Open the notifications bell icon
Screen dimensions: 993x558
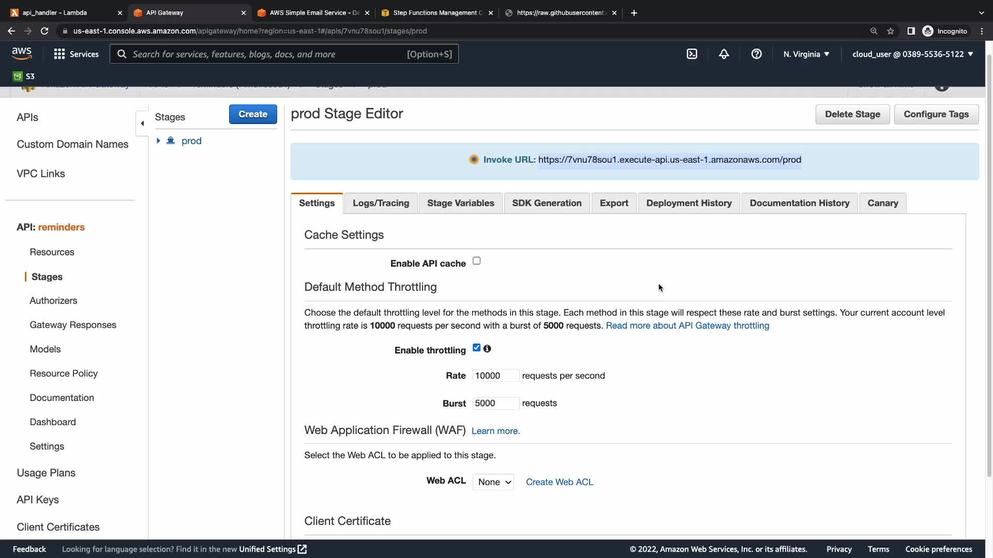coord(724,54)
